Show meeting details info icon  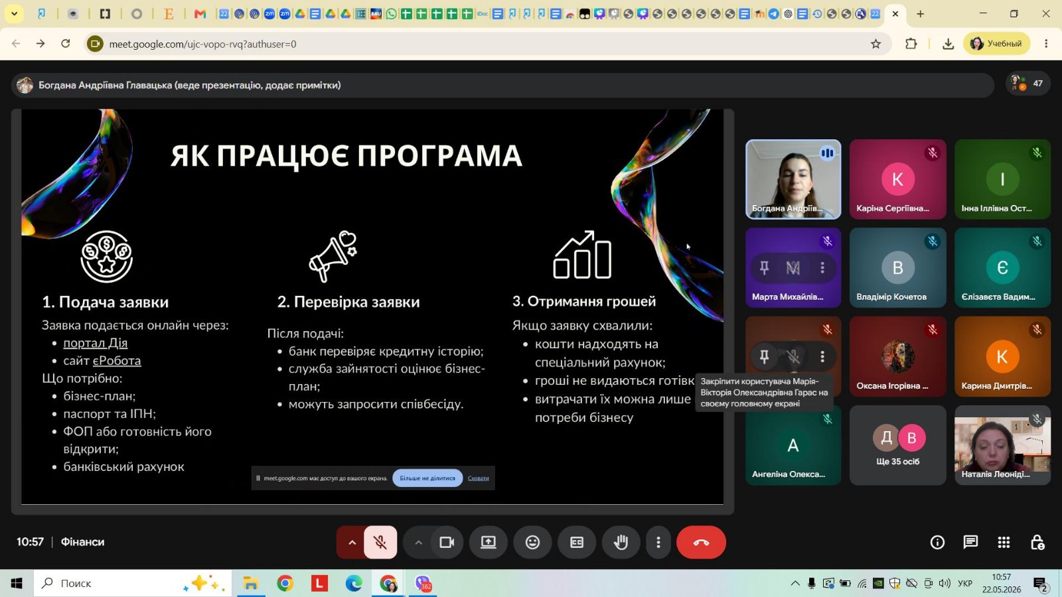click(937, 543)
